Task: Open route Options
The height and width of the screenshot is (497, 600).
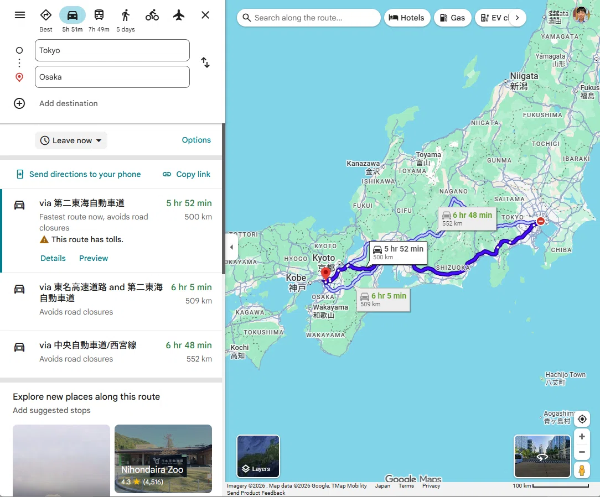Action: coord(196,140)
